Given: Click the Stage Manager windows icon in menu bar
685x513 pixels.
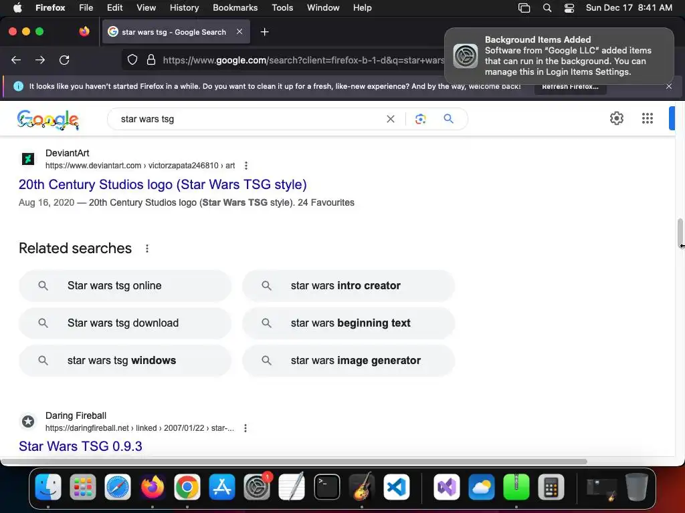Looking at the screenshot, I should [524, 8].
